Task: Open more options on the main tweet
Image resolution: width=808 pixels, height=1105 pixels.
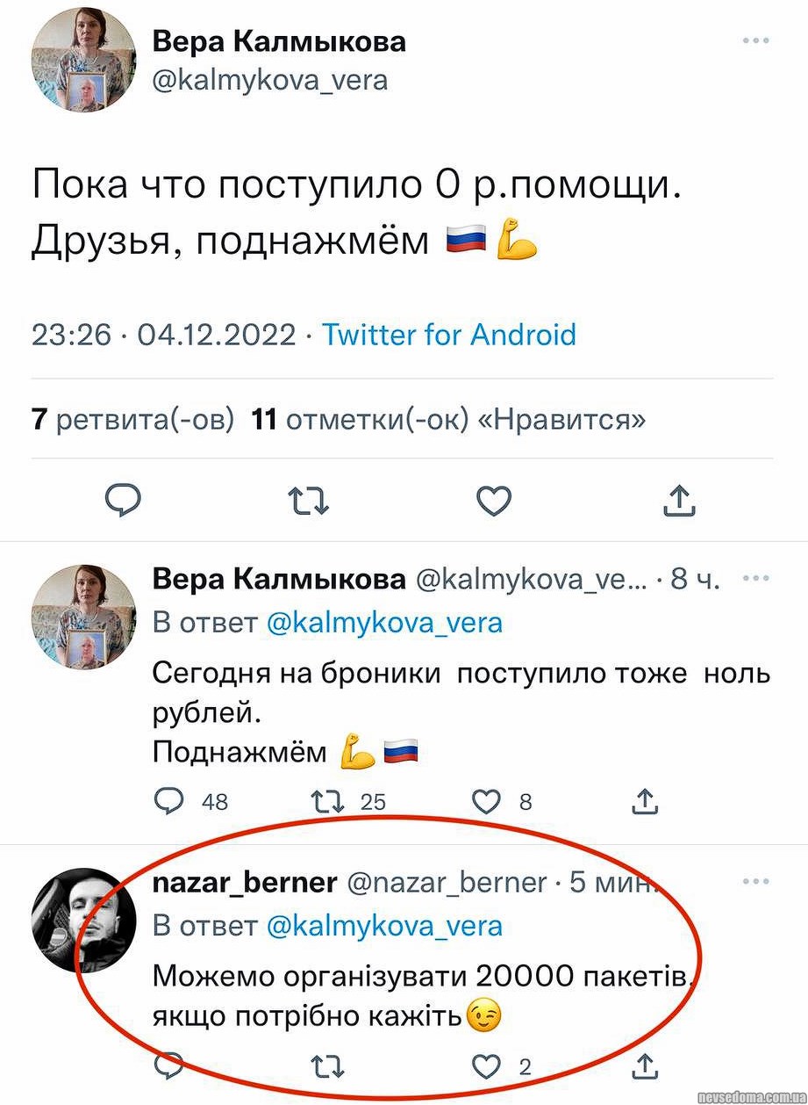Action: coord(756,40)
